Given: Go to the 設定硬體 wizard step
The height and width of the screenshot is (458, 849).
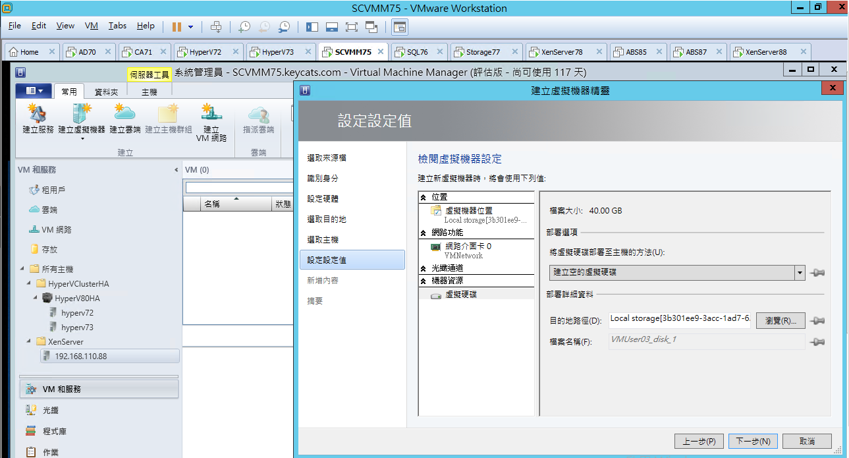Looking at the screenshot, I should click(x=323, y=199).
